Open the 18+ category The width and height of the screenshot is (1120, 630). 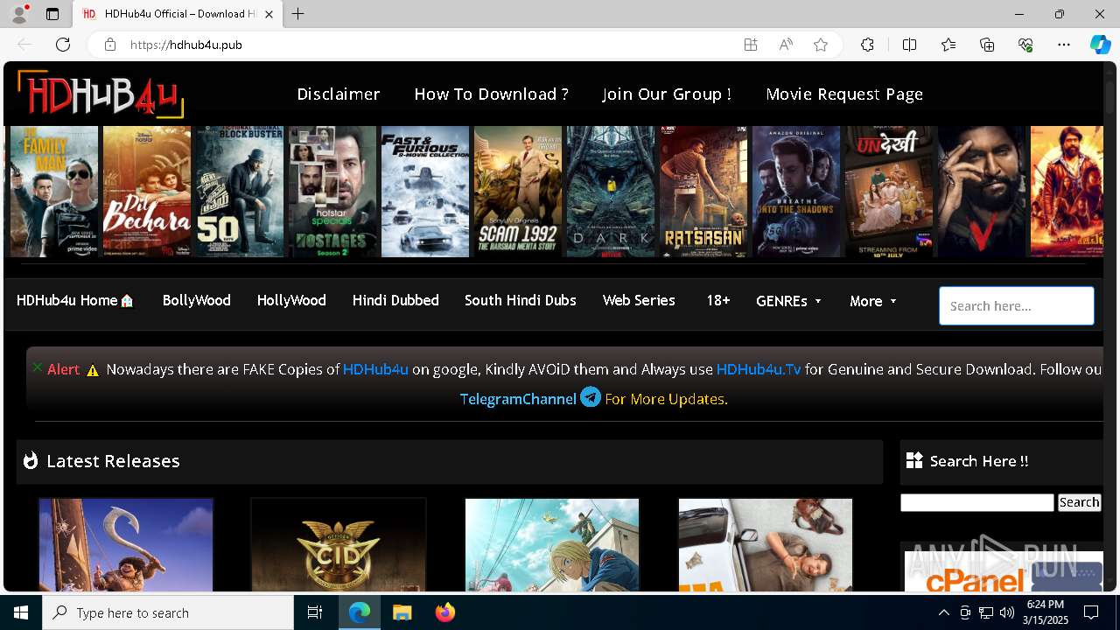718,300
